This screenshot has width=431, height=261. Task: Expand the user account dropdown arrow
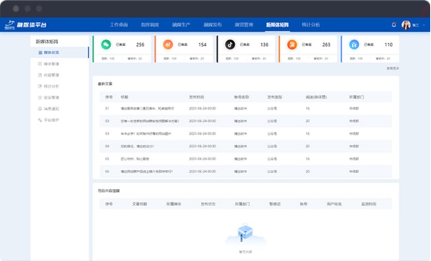[x=424, y=25]
